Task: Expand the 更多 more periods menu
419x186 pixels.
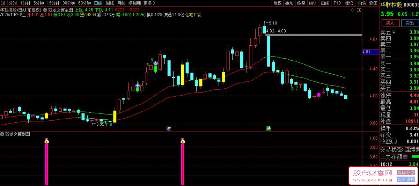Action: [x=149, y=3]
